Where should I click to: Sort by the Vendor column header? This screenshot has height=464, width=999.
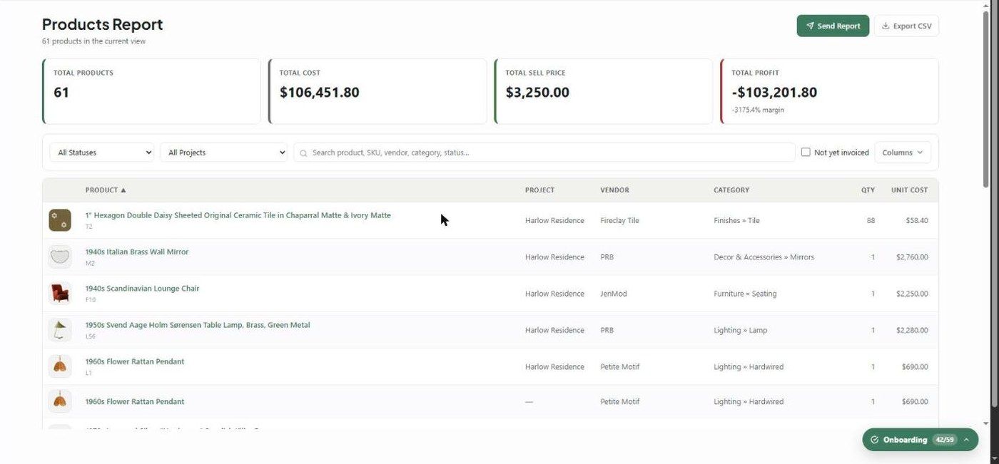(614, 190)
